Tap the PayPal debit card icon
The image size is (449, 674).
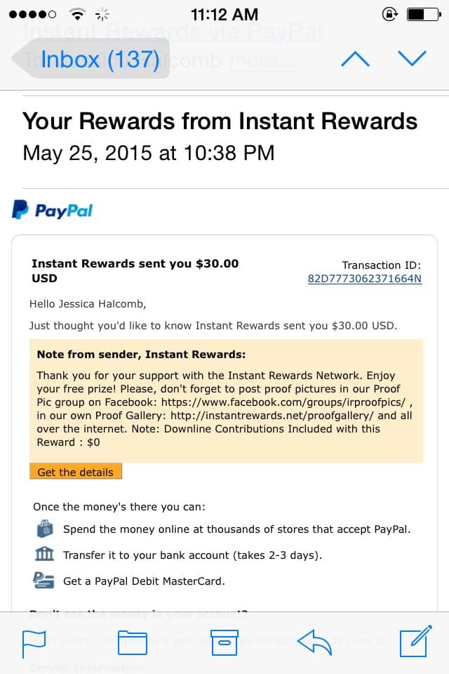point(43,581)
